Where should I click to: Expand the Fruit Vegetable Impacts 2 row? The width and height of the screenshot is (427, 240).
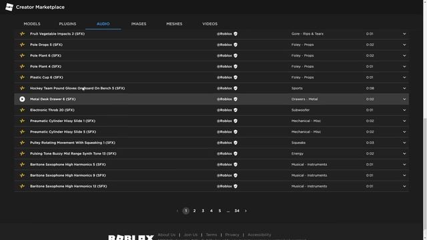pyautogui.click(x=404, y=34)
